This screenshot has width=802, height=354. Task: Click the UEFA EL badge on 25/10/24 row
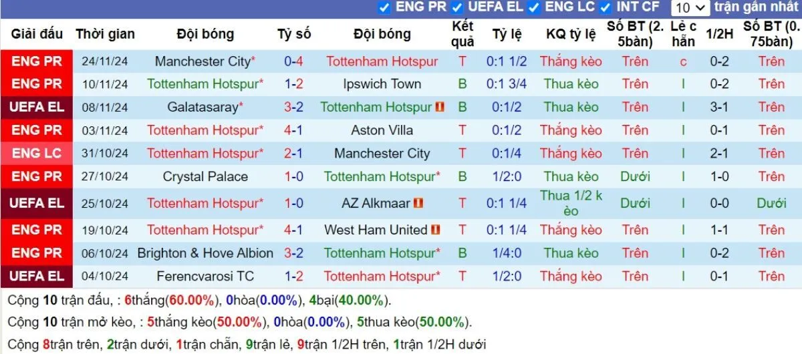(37, 203)
